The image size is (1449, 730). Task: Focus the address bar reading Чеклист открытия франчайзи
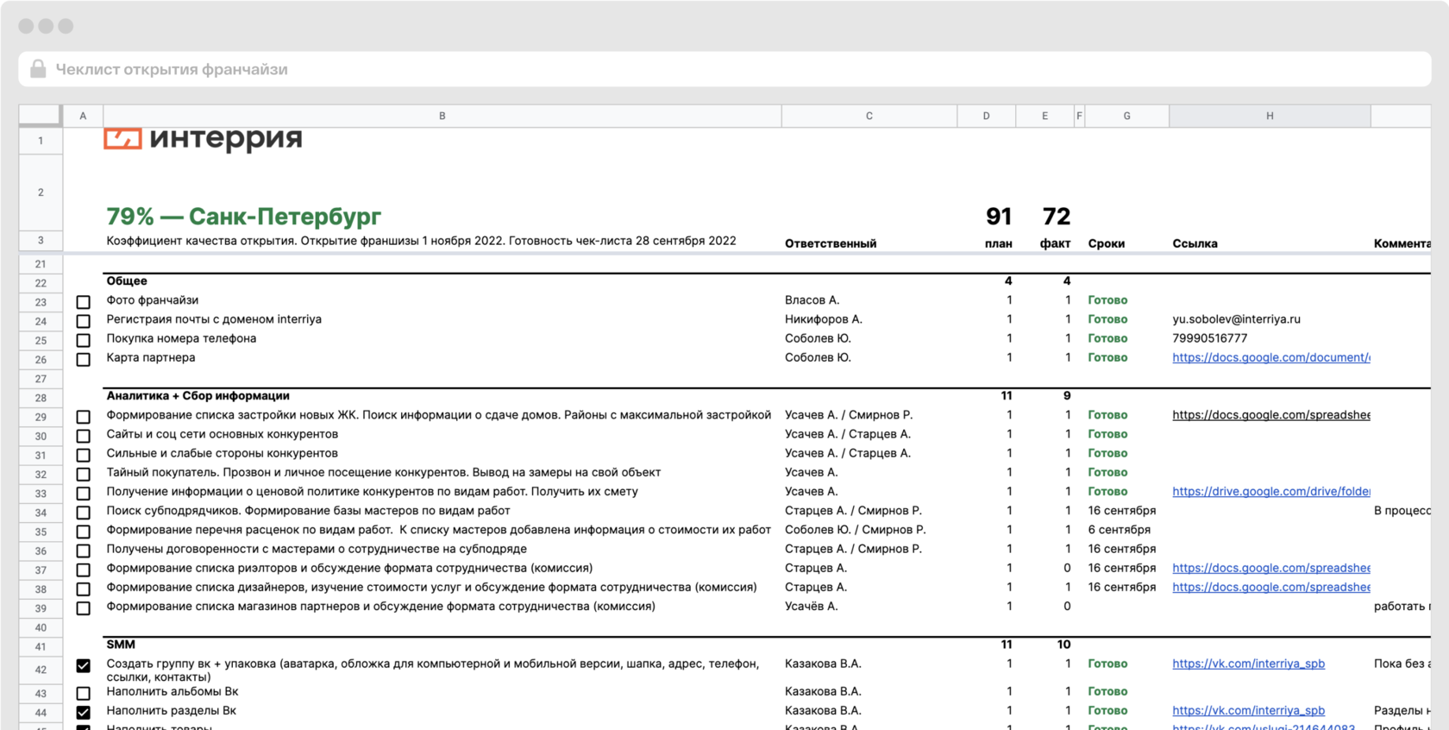pos(724,69)
